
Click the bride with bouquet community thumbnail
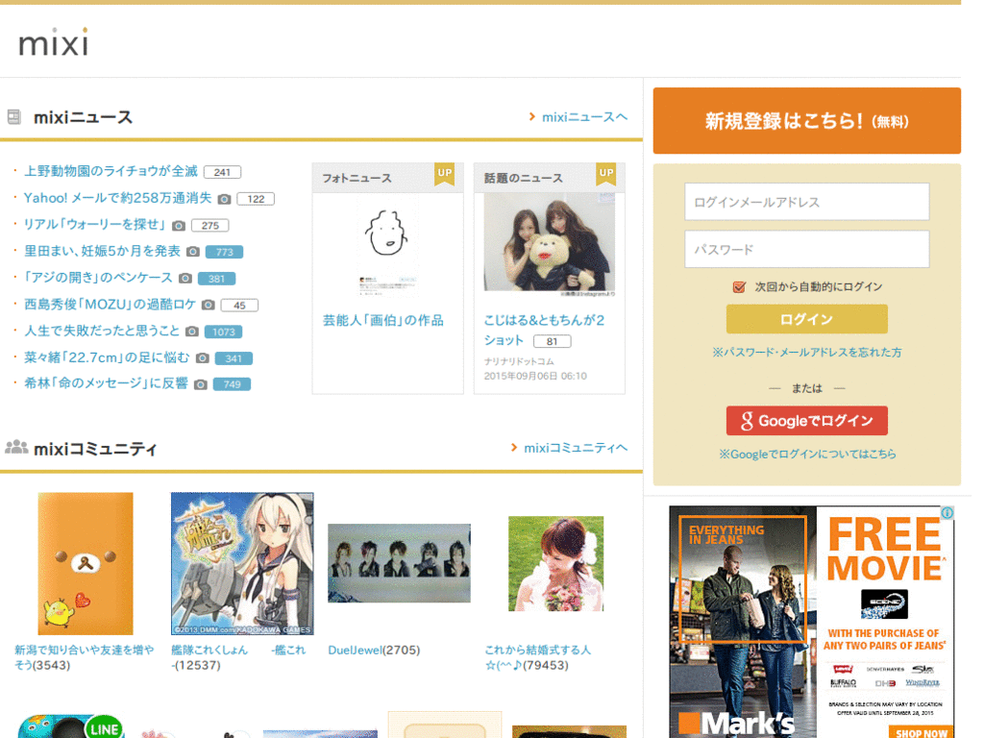click(556, 563)
